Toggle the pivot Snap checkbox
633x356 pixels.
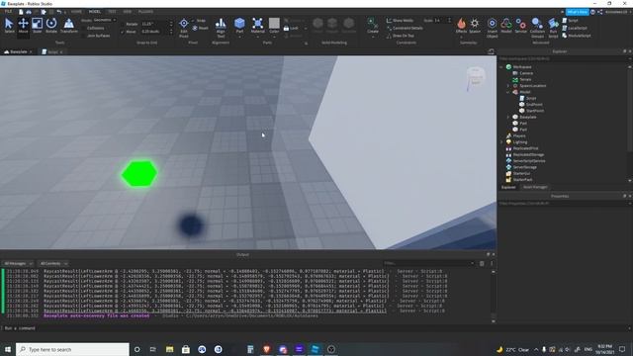coord(194,20)
